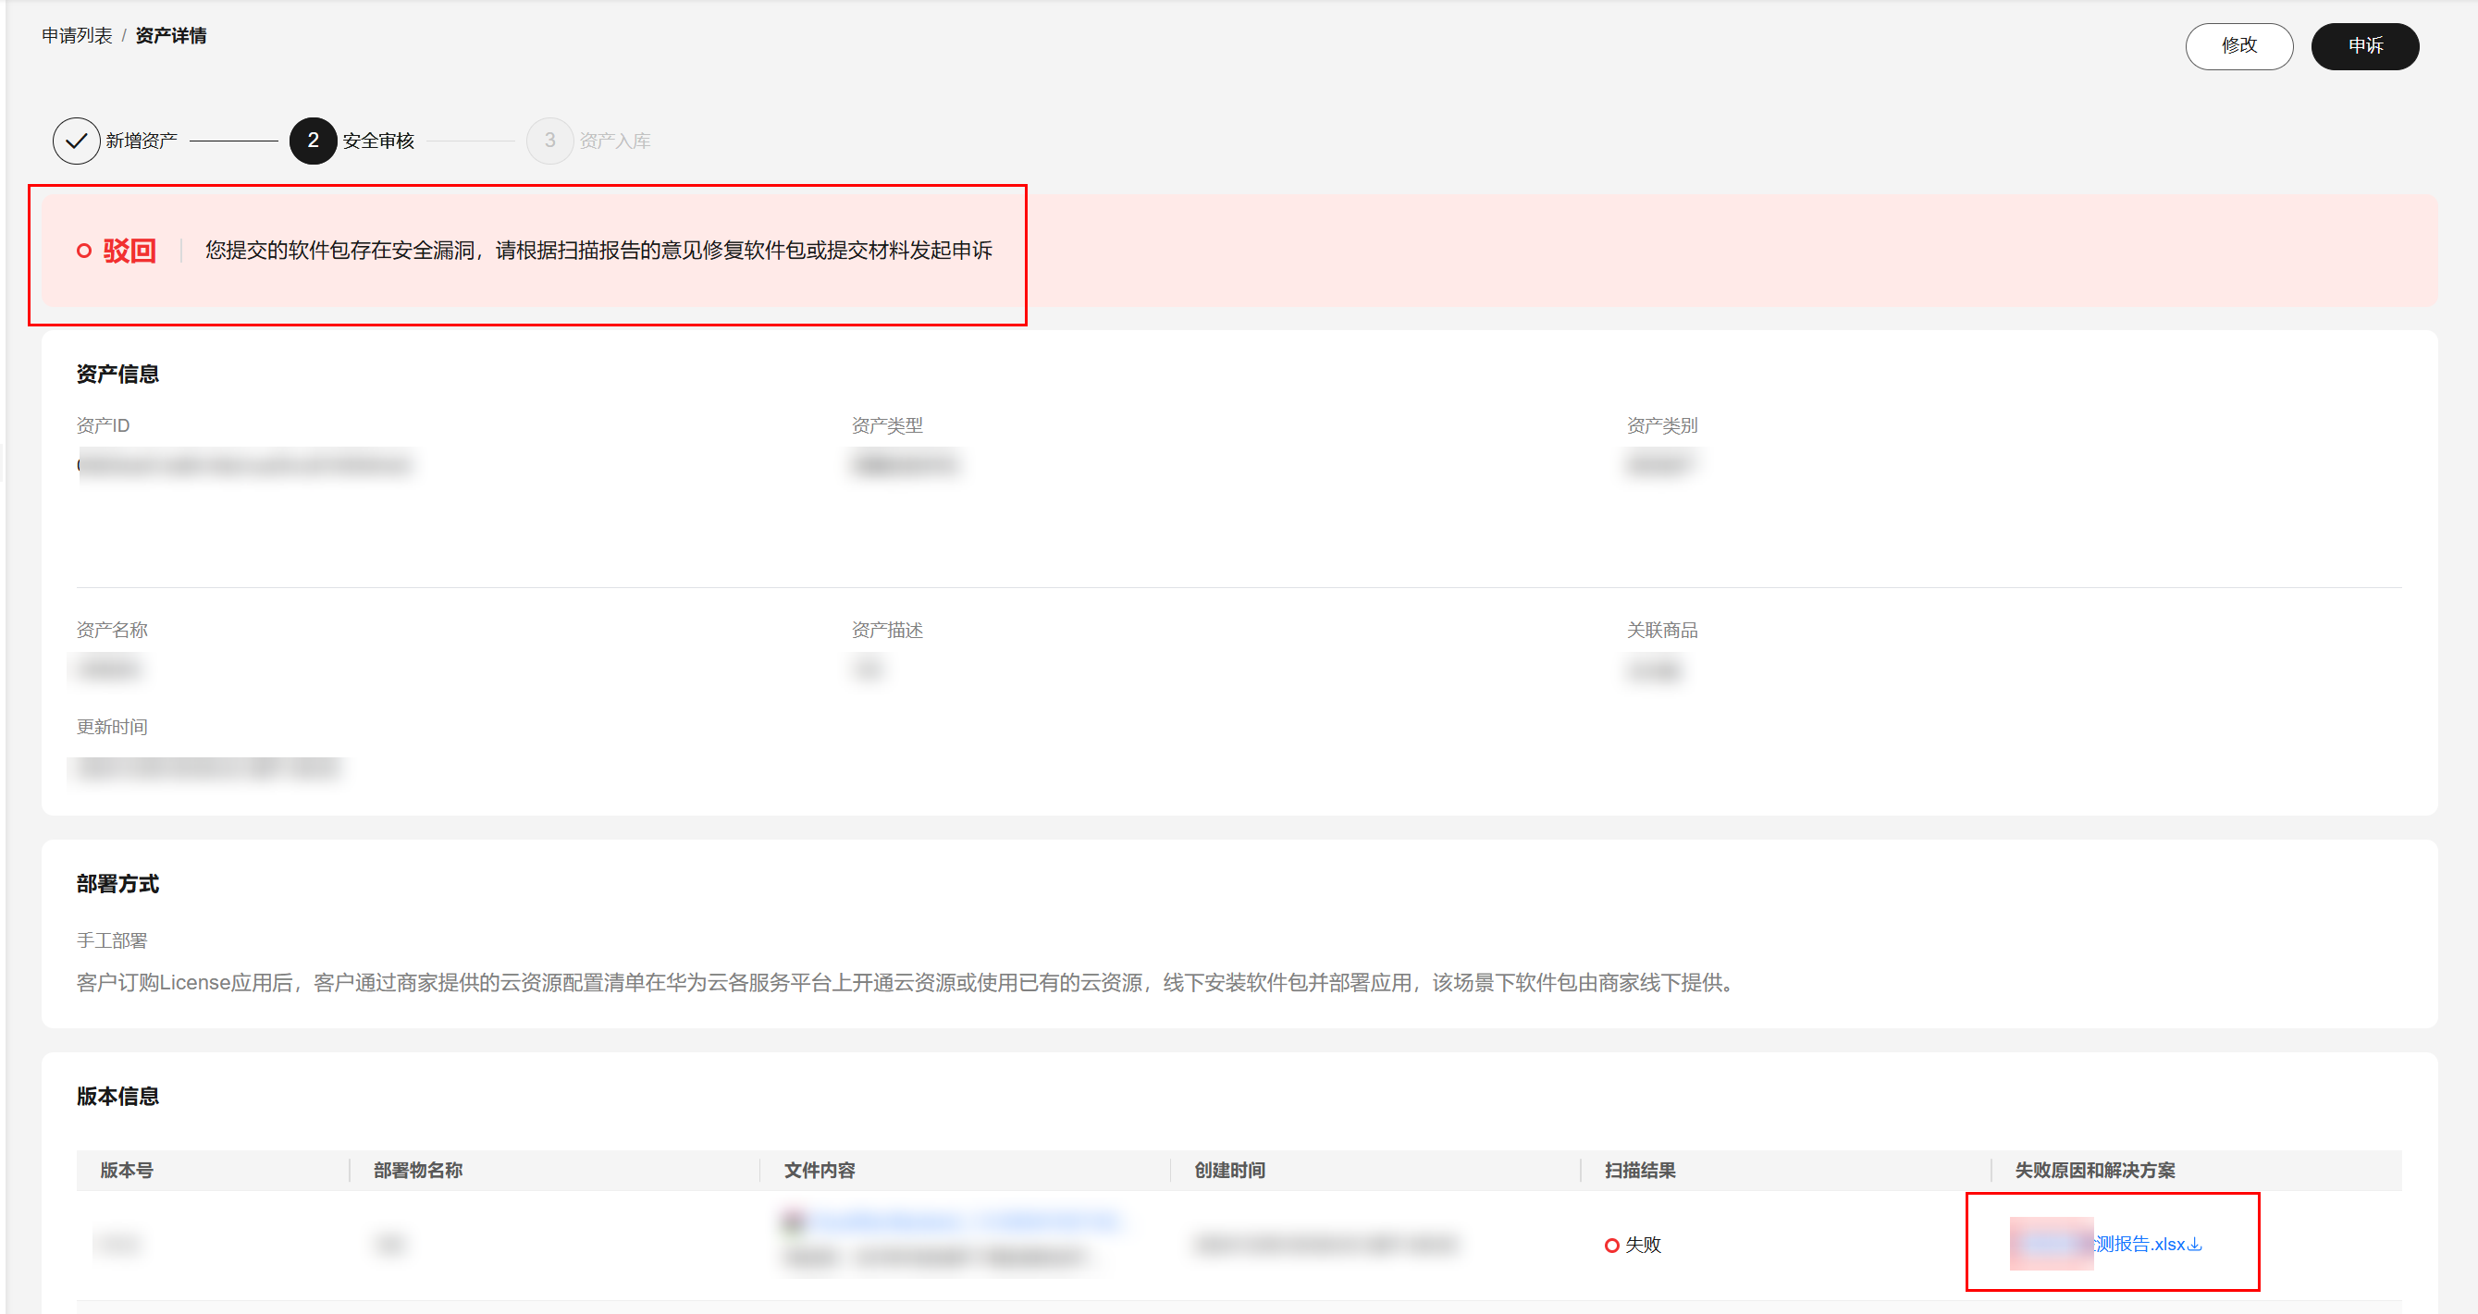Click the thumbnail before the 测报告.xlsx link
This screenshot has width=2478, height=1314.
[x=2051, y=1244]
